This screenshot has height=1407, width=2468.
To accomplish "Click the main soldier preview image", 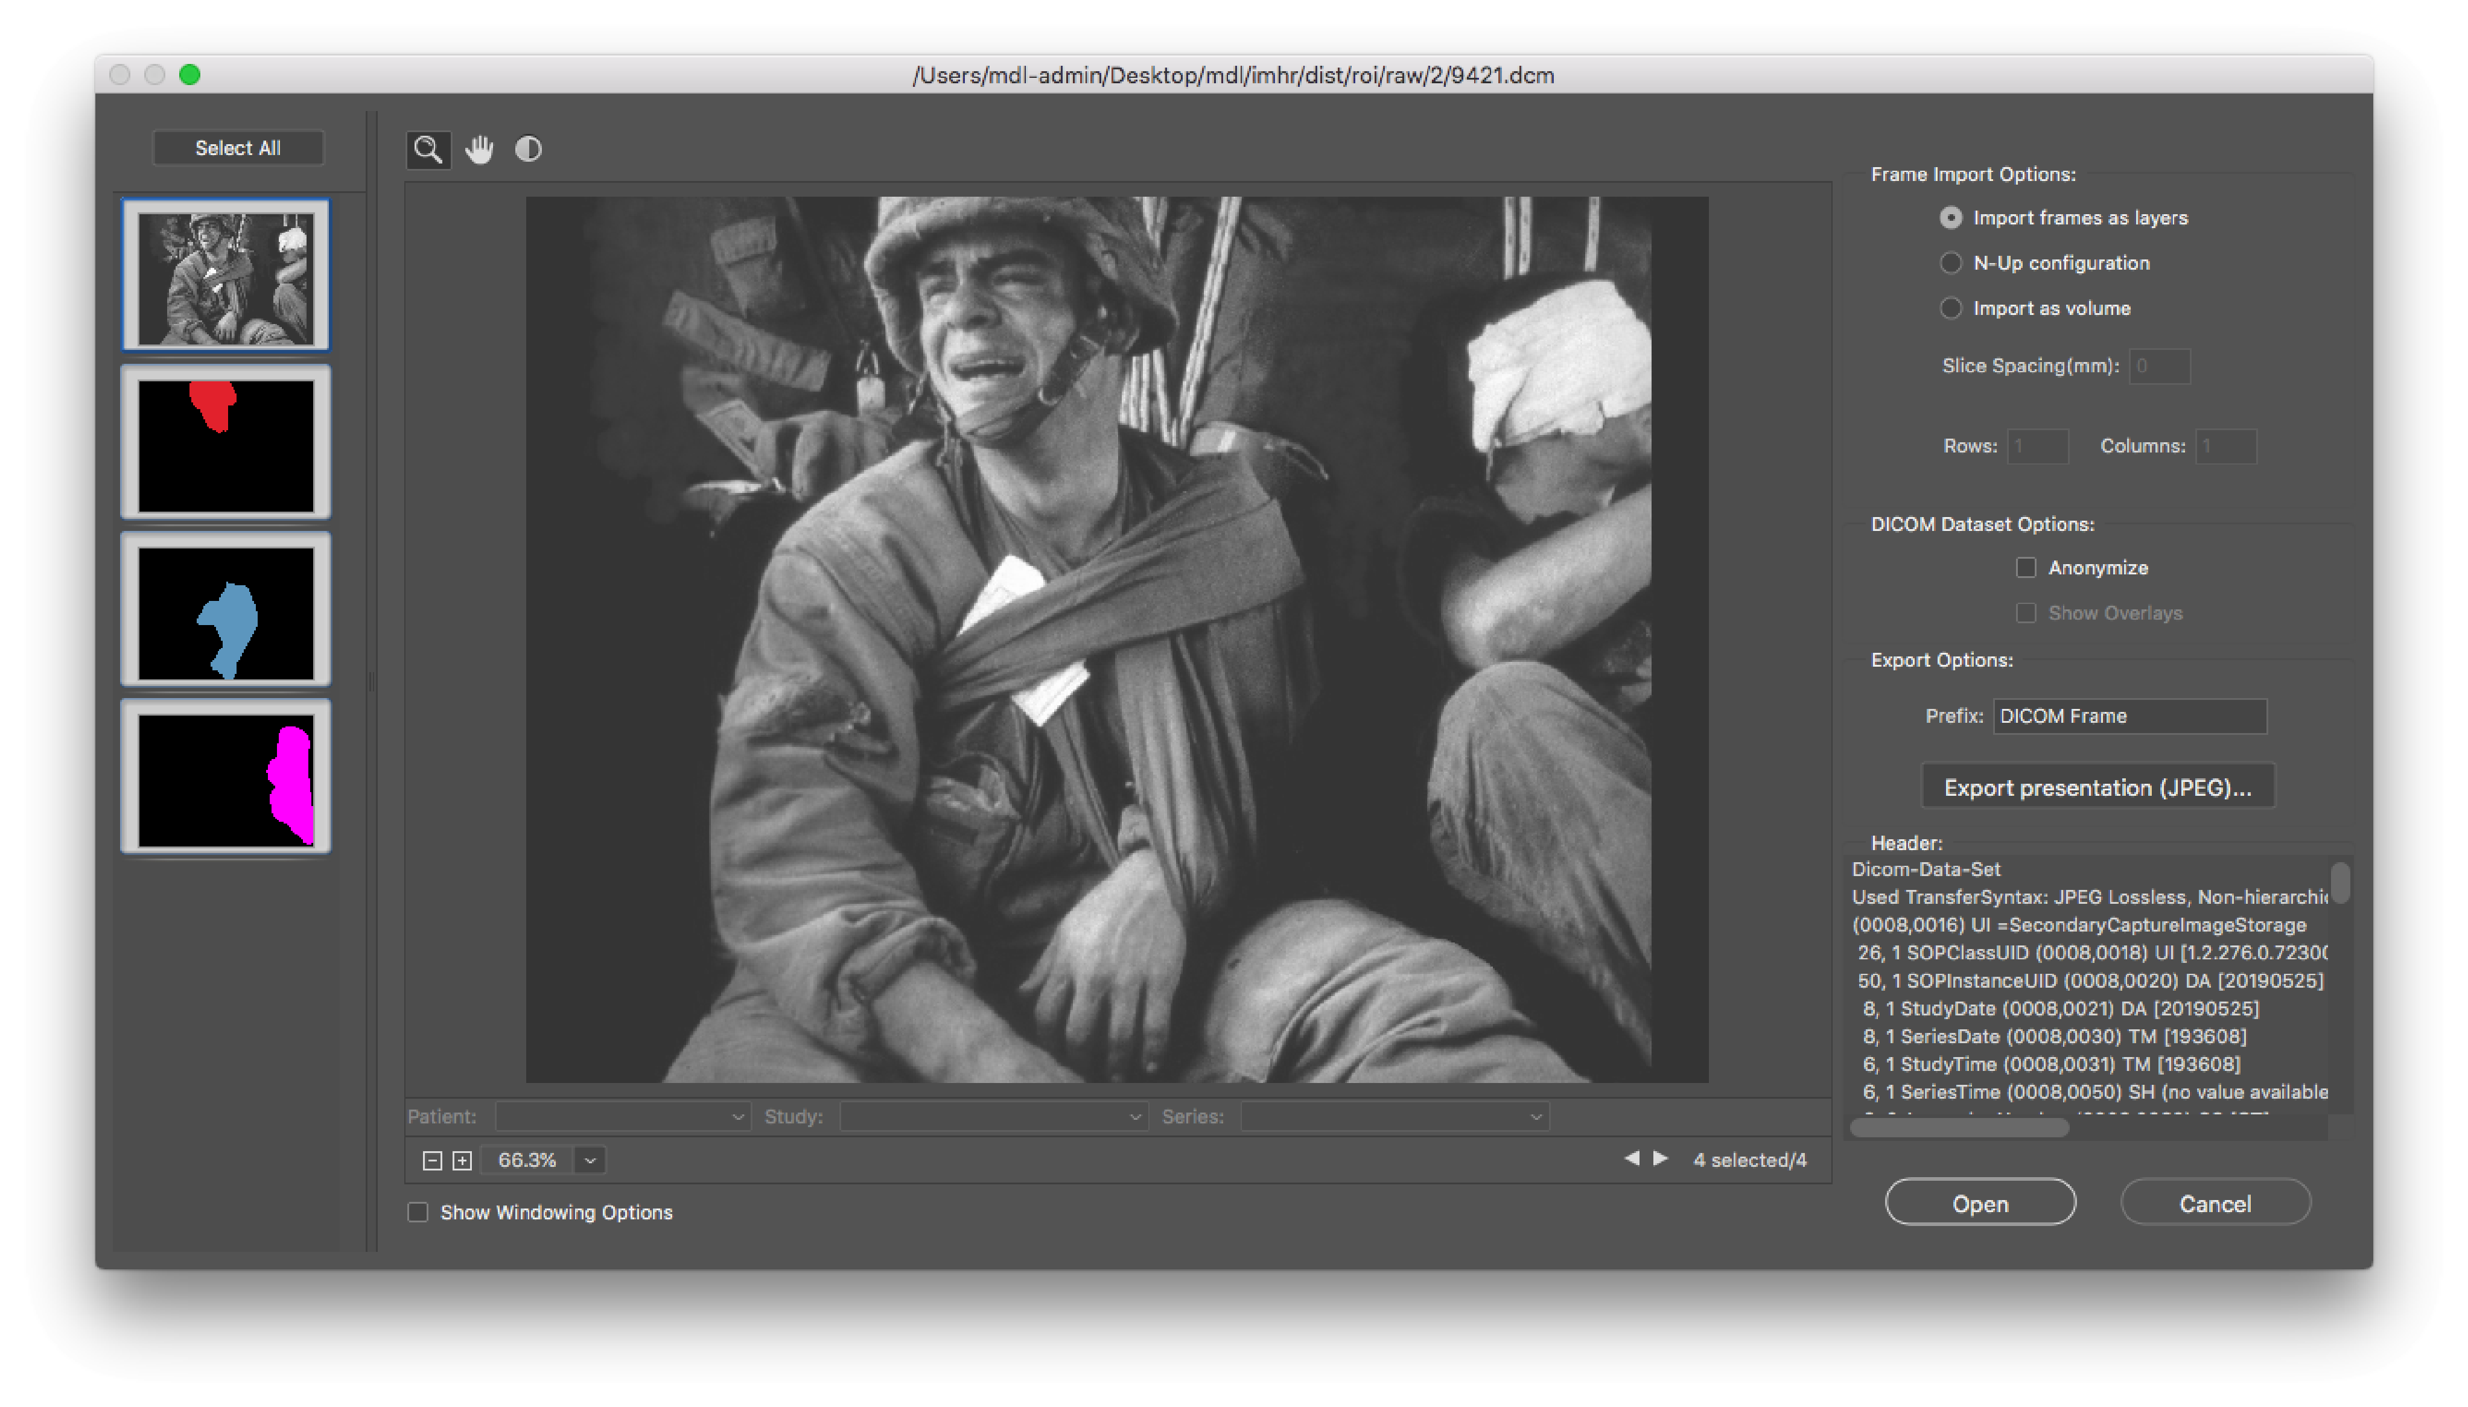I will pos(1116,640).
